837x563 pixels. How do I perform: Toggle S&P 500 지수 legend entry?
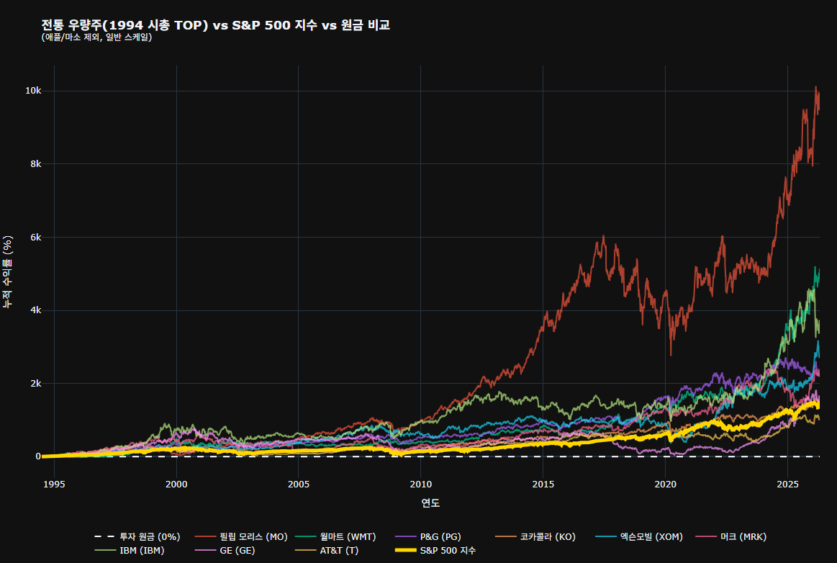[435, 550]
